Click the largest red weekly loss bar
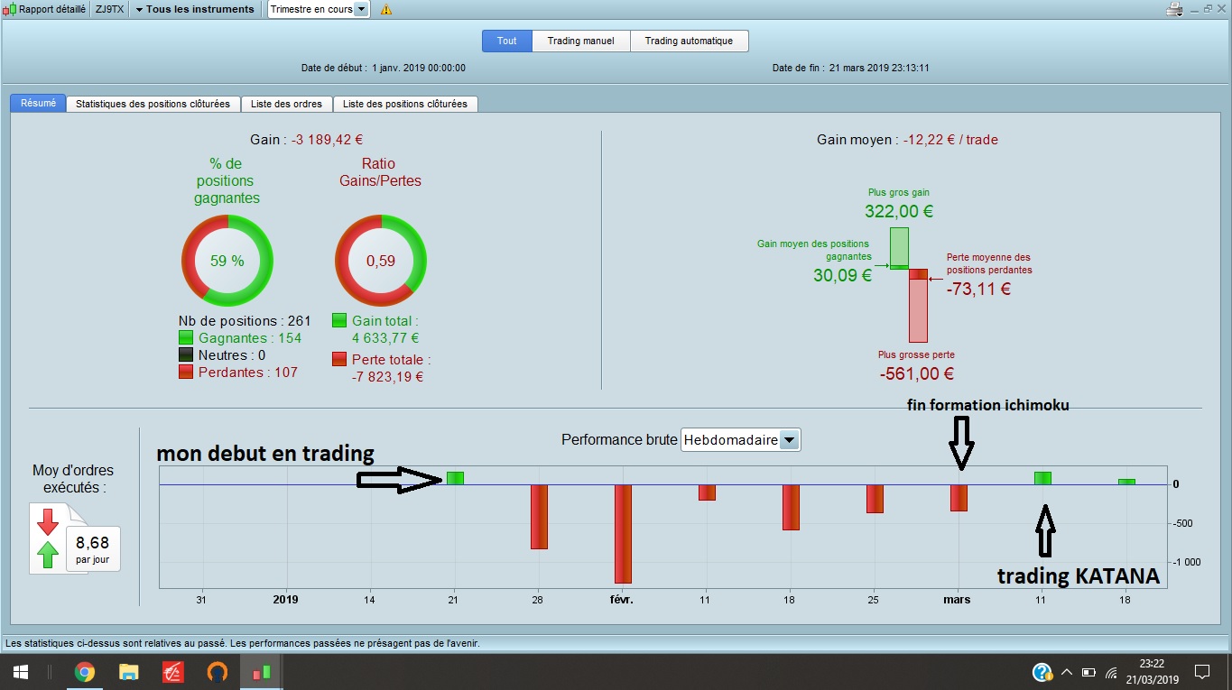The height and width of the screenshot is (690, 1232). [623, 534]
